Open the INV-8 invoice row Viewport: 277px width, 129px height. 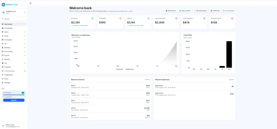110,94
